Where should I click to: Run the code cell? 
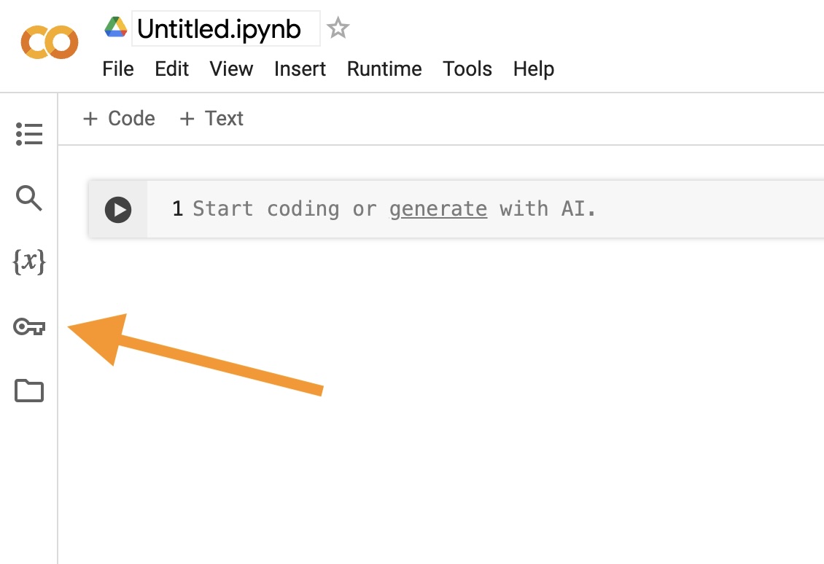point(117,210)
